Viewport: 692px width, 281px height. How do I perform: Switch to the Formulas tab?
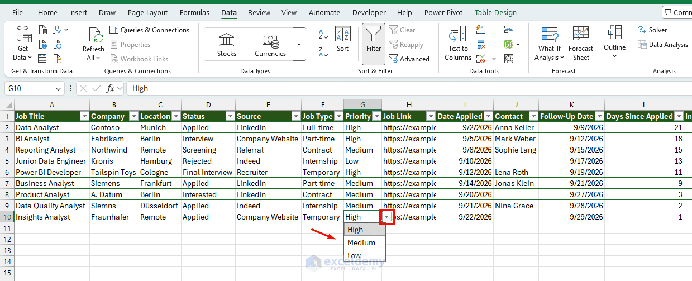coord(195,12)
